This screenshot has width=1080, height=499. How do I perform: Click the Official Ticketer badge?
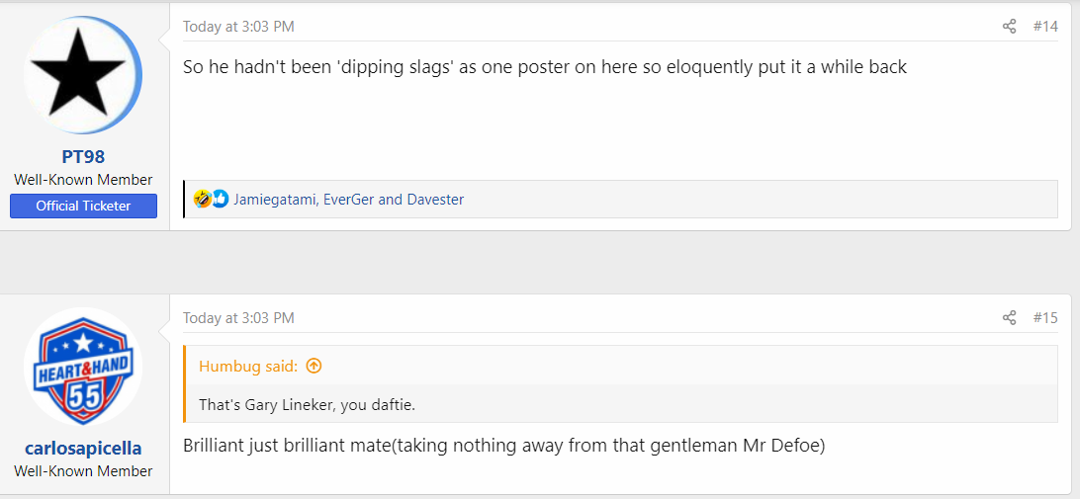[x=83, y=206]
